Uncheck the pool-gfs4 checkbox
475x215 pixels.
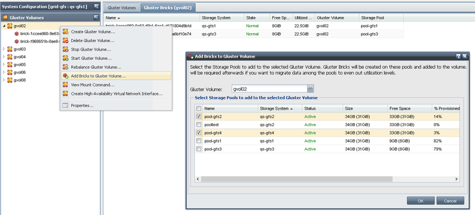[x=198, y=133]
